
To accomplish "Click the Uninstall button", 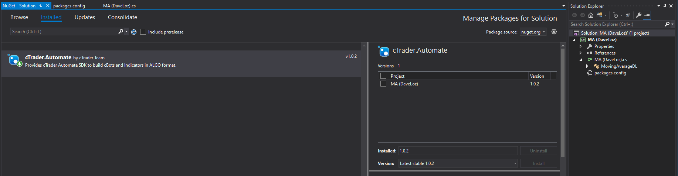I will click(538, 151).
